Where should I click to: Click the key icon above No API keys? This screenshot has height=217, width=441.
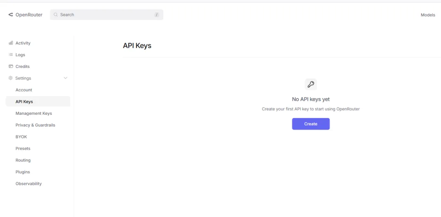click(311, 84)
